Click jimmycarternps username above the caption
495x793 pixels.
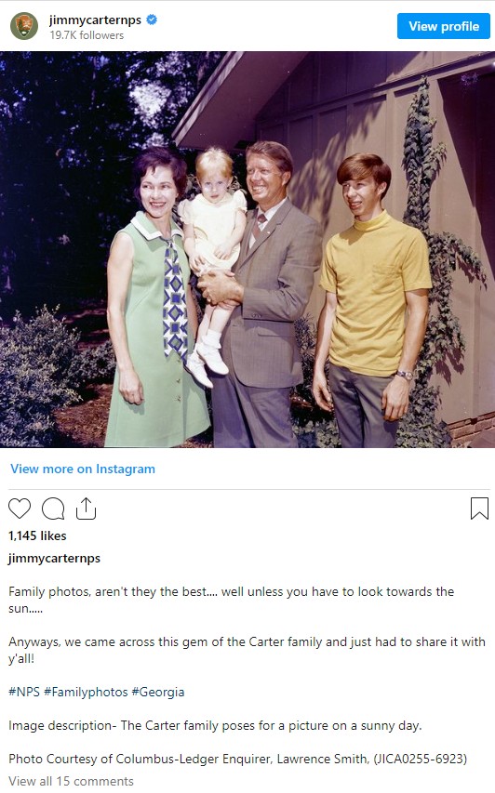click(54, 559)
